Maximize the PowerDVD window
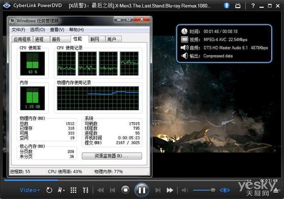Image resolution: width=284 pixels, height=199 pixels. tap(270, 6)
